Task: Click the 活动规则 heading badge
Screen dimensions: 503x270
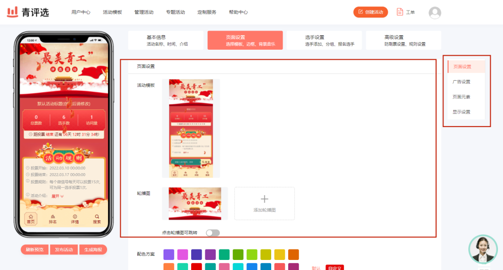Action: click(x=64, y=158)
